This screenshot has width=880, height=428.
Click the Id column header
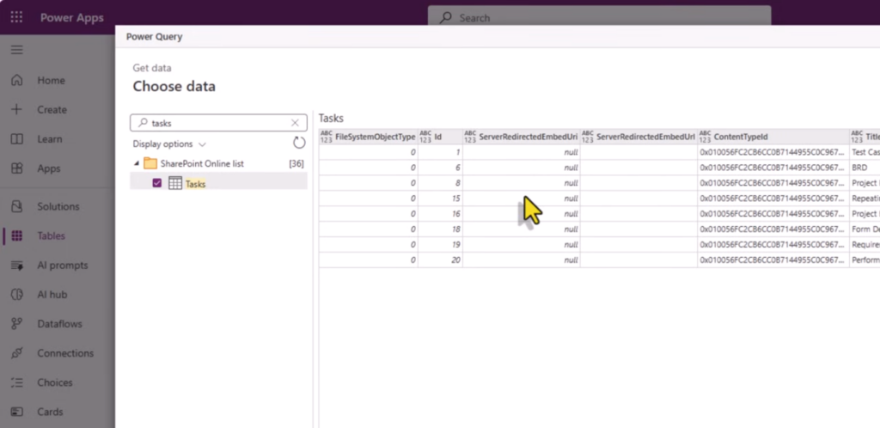tap(441, 137)
